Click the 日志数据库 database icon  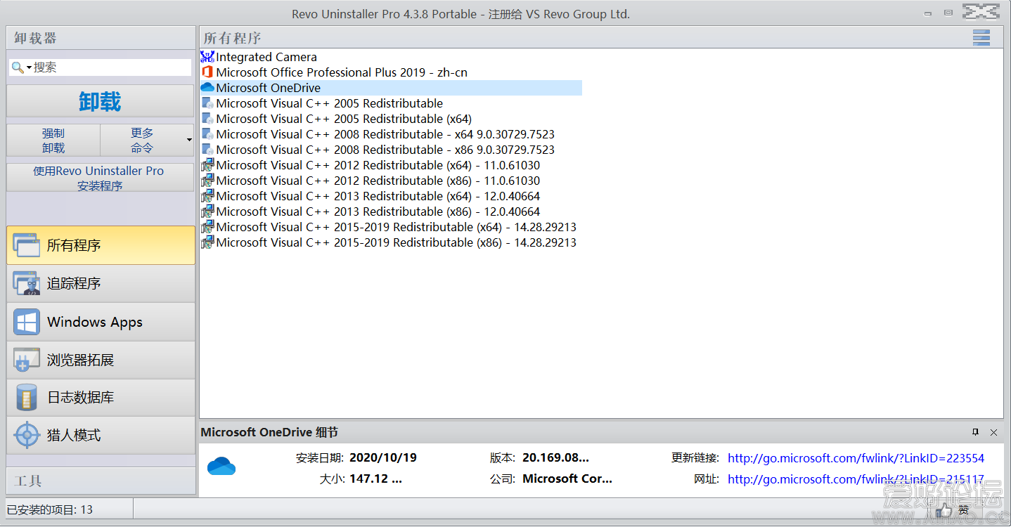(x=27, y=398)
